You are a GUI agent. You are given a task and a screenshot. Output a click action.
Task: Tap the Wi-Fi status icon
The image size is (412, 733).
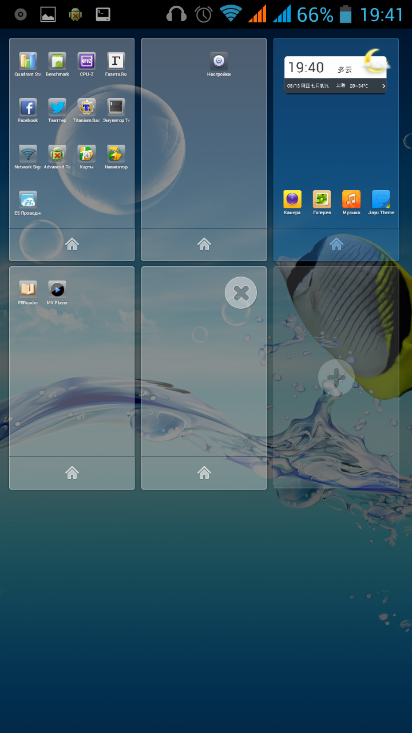pos(231,14)
